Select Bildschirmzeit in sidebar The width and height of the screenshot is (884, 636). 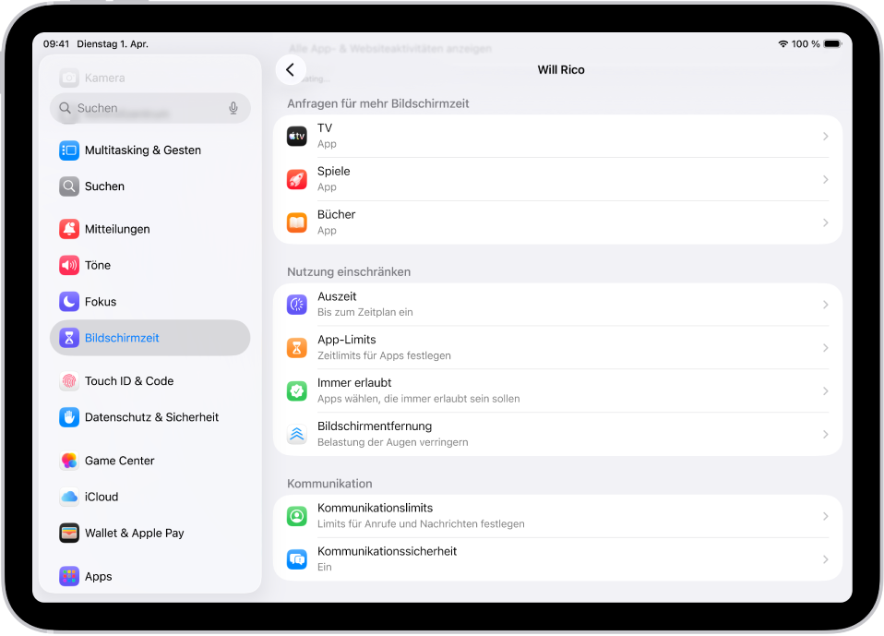tap(150, 338)
